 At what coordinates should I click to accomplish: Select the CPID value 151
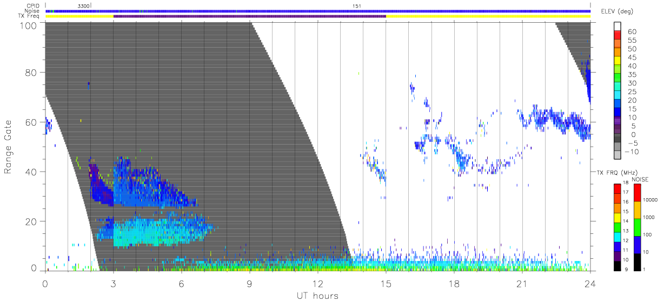coord(356,6)
